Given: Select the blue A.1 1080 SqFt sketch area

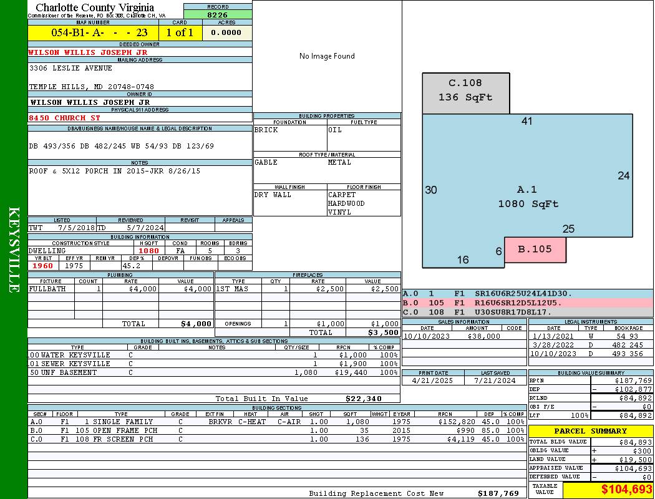Looking at the screenshot, I should pos(527,196).
